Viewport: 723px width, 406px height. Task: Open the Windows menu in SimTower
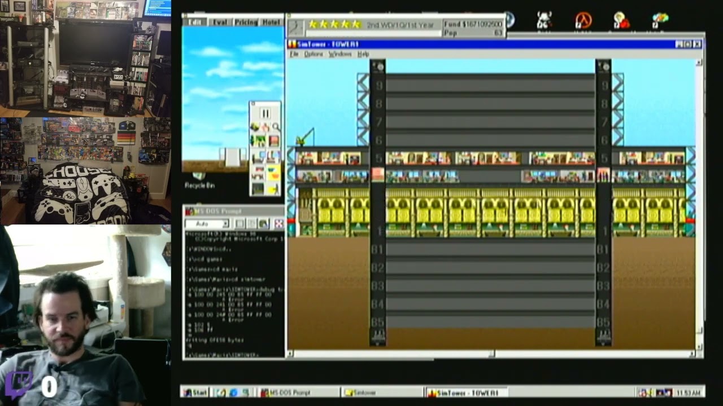coord(340,54)
